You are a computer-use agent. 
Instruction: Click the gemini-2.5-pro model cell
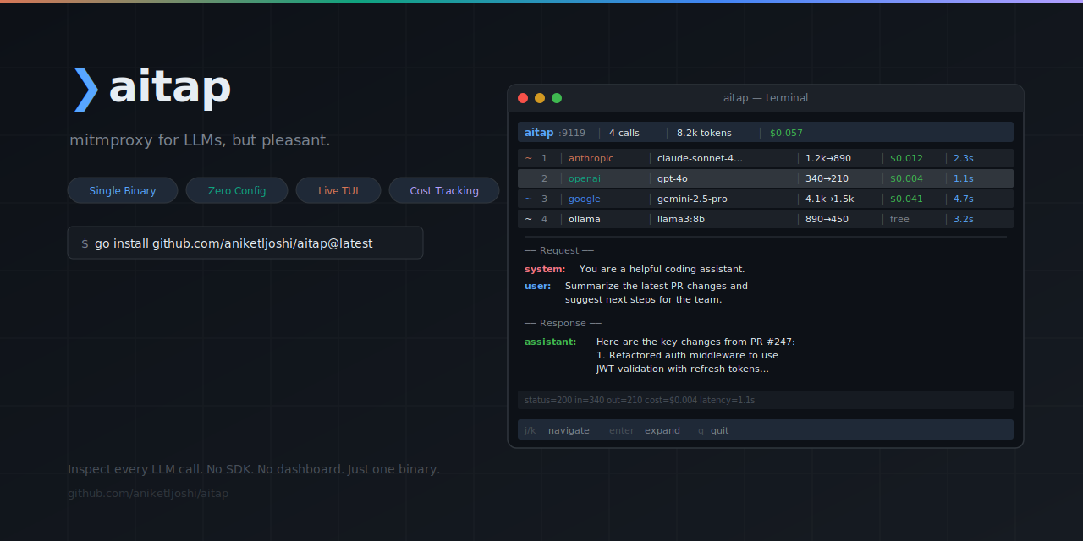pos(692,199)
